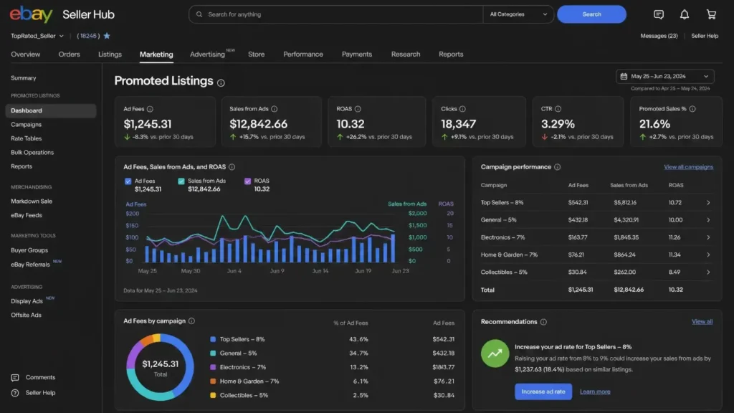Screen dimensions: 734x413
Task: Click the blue Search button
Action: tap(591, 14)
